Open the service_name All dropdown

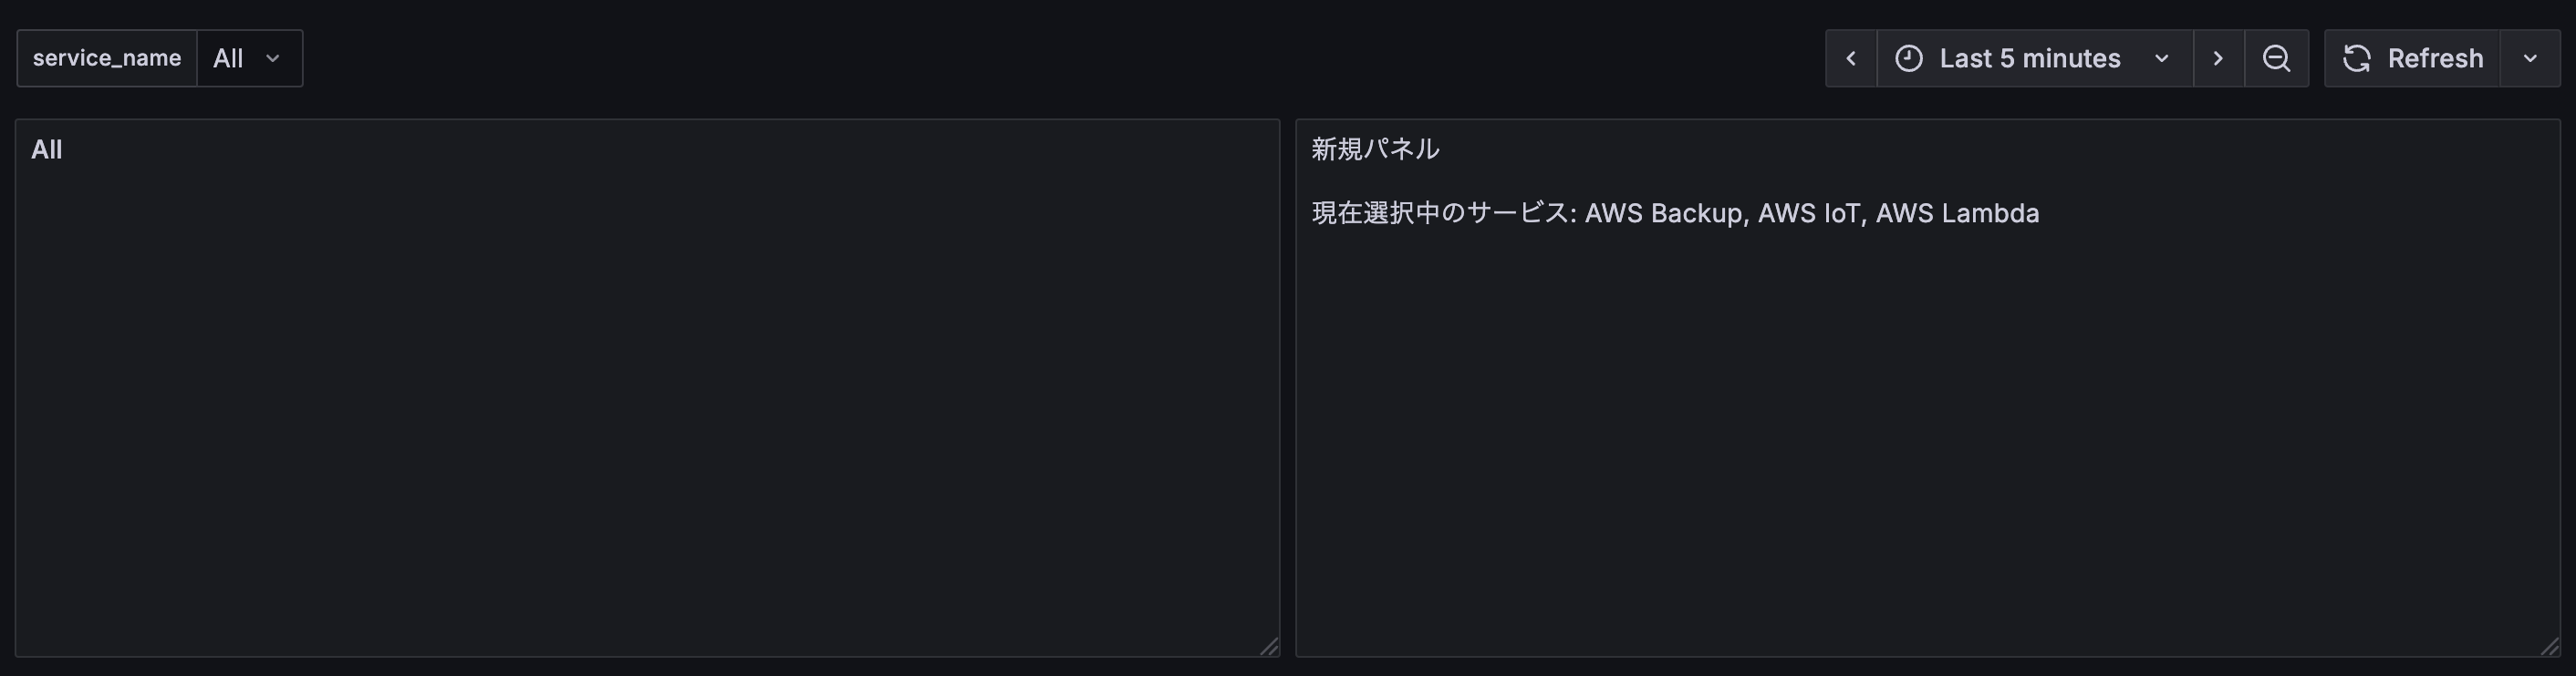coord(249,58)
